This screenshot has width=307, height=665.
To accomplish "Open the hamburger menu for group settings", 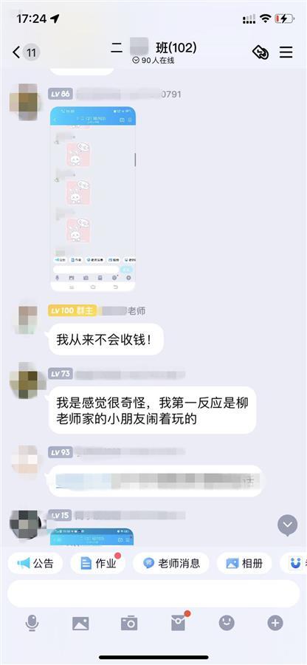I will coord(286,52).
